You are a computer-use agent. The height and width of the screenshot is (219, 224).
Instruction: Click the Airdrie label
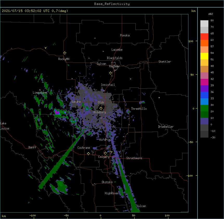105,140
